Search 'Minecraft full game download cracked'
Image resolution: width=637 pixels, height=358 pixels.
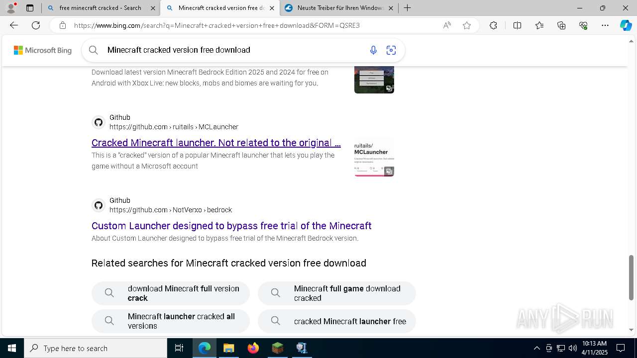[337, 293]
